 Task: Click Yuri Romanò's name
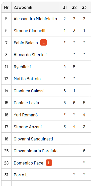pos(26,115)
